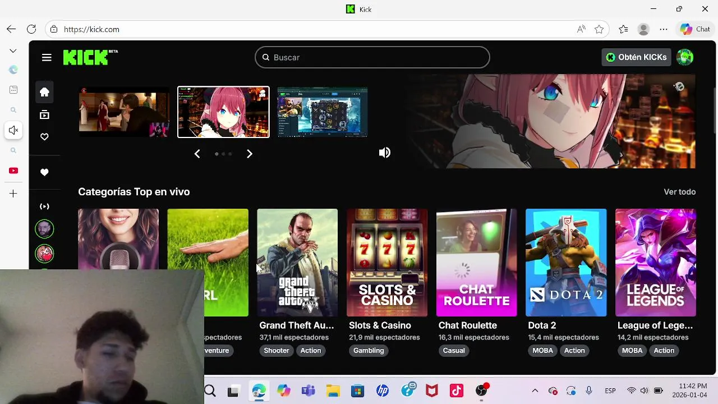Click the Chat Roulette title link
The height and width of the screenshot is (404, 718).
pos(468,325)
